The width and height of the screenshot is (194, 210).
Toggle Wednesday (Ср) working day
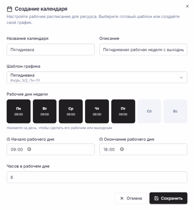71,111
